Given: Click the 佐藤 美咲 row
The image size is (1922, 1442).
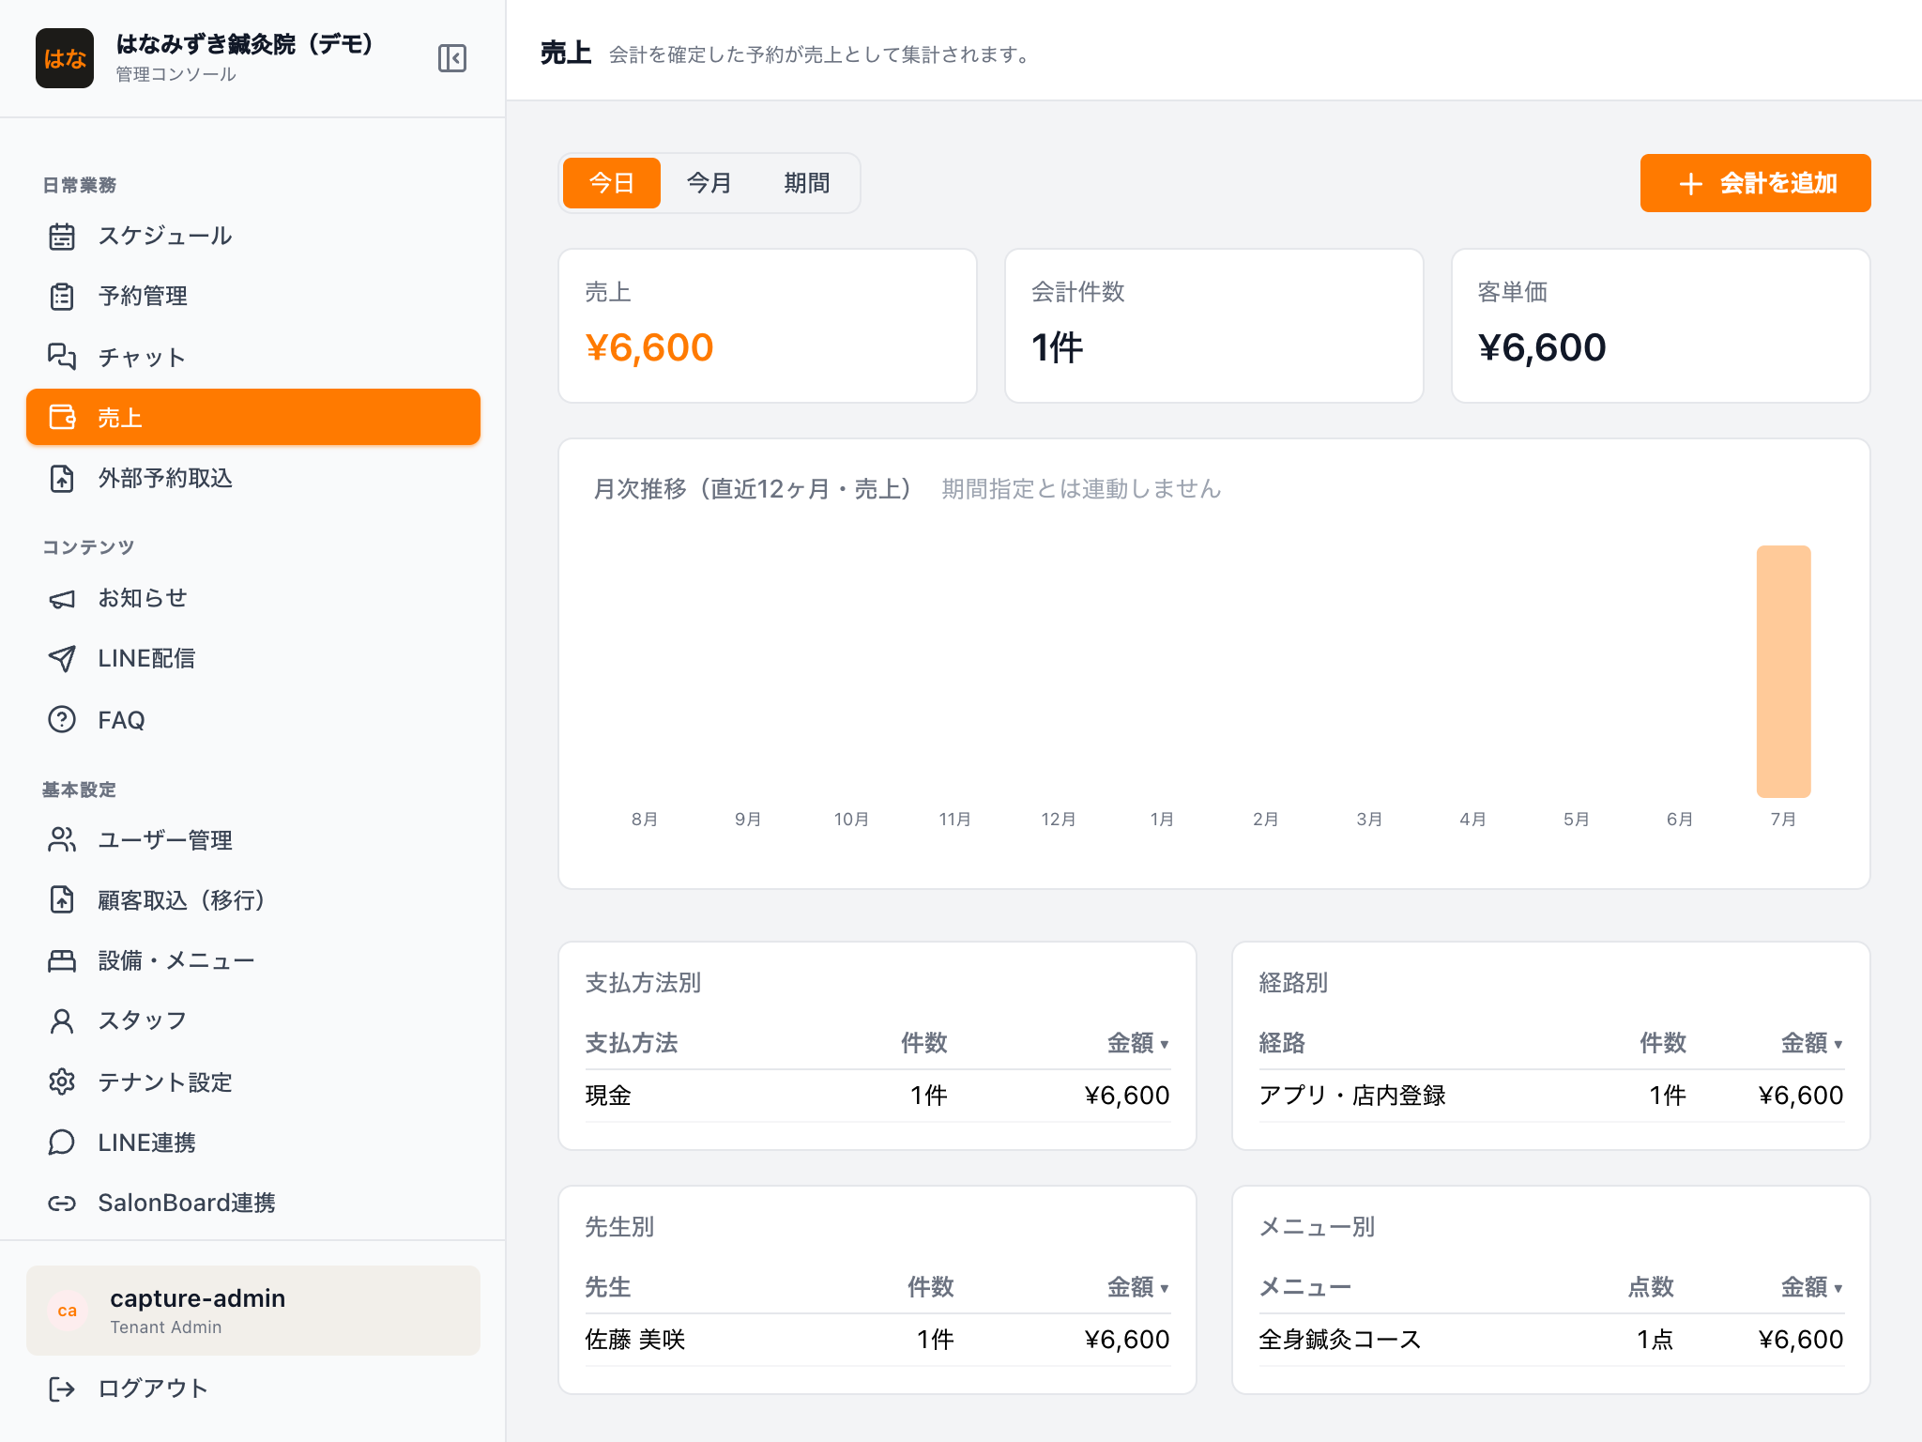Looking at the screenshot, I should tap(877, 1340).
